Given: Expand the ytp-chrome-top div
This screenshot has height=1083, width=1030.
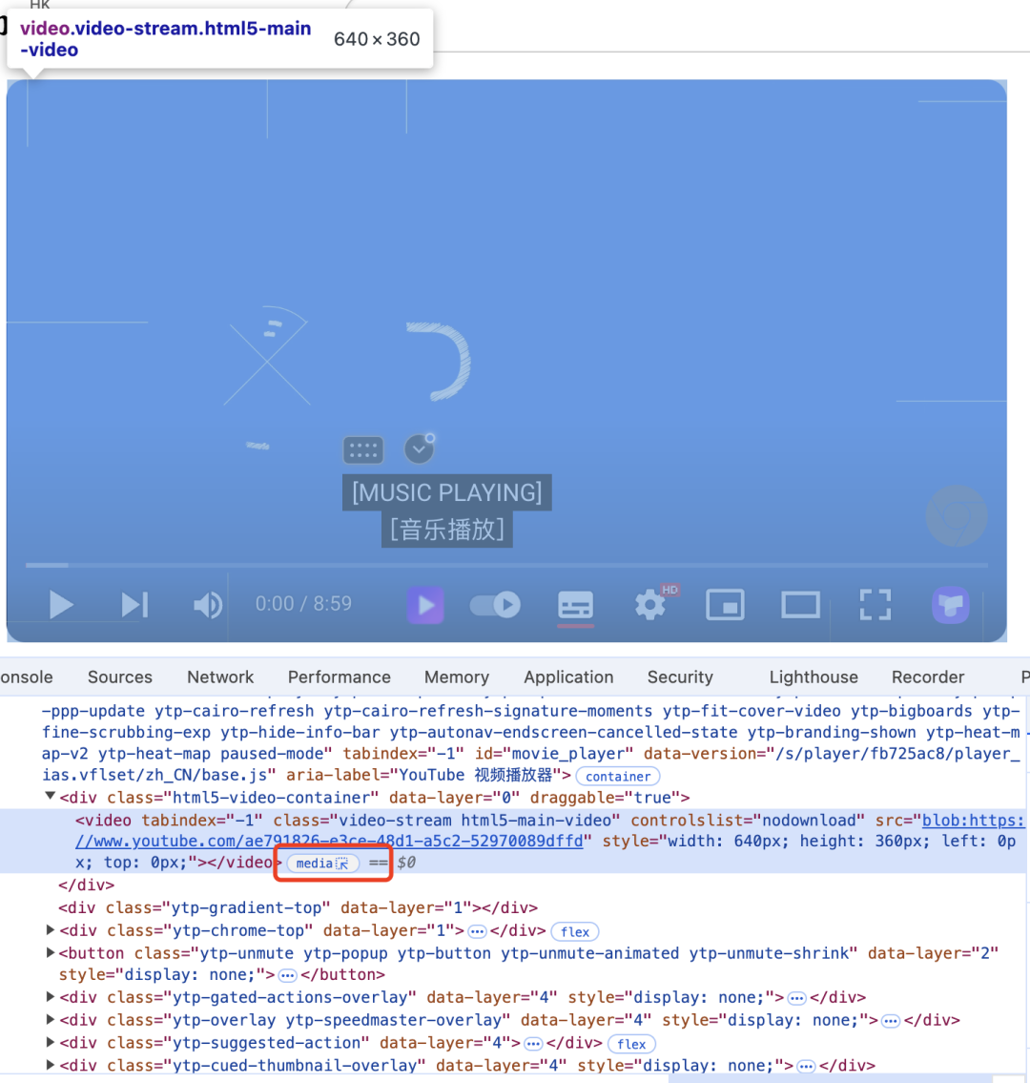Looking at the screenshot, I should (50, 930).
